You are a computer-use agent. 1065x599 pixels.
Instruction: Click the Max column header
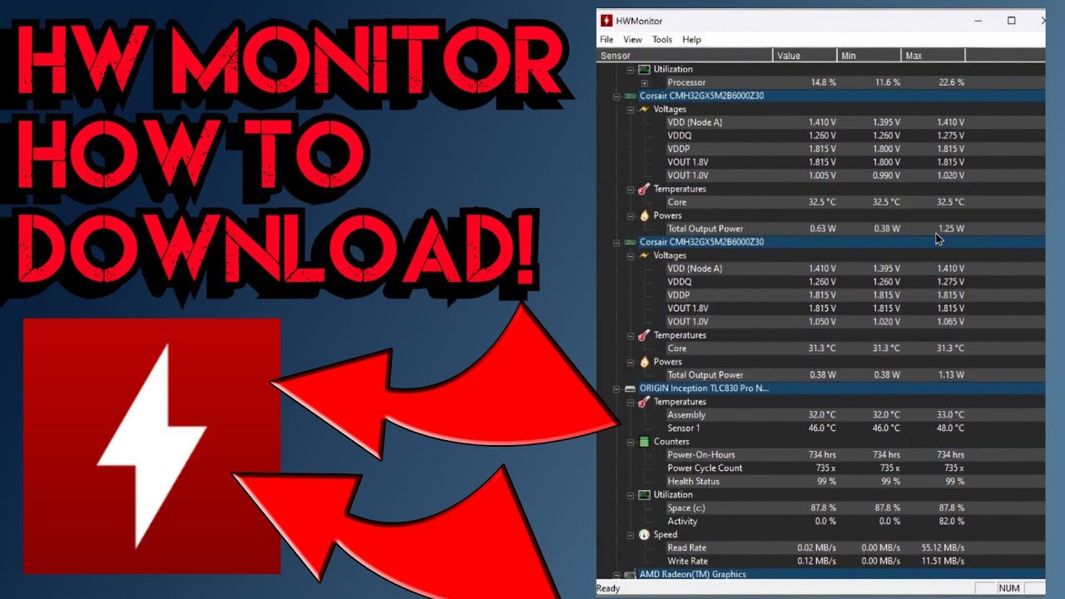pyautogui.click(x=933, y=56)
